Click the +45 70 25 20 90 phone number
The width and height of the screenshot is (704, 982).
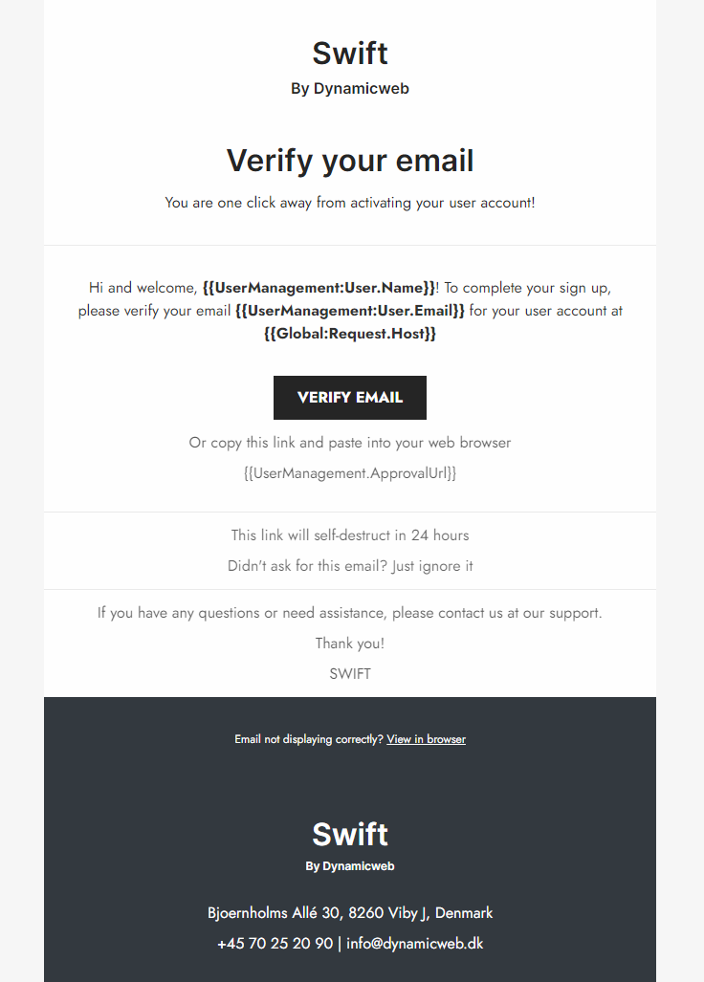point(275,944)
